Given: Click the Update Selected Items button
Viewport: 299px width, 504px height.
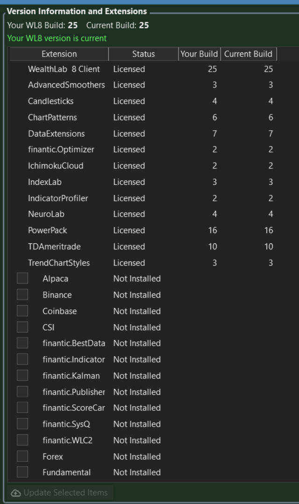Looking at the screenshot, I should point(60,493).
